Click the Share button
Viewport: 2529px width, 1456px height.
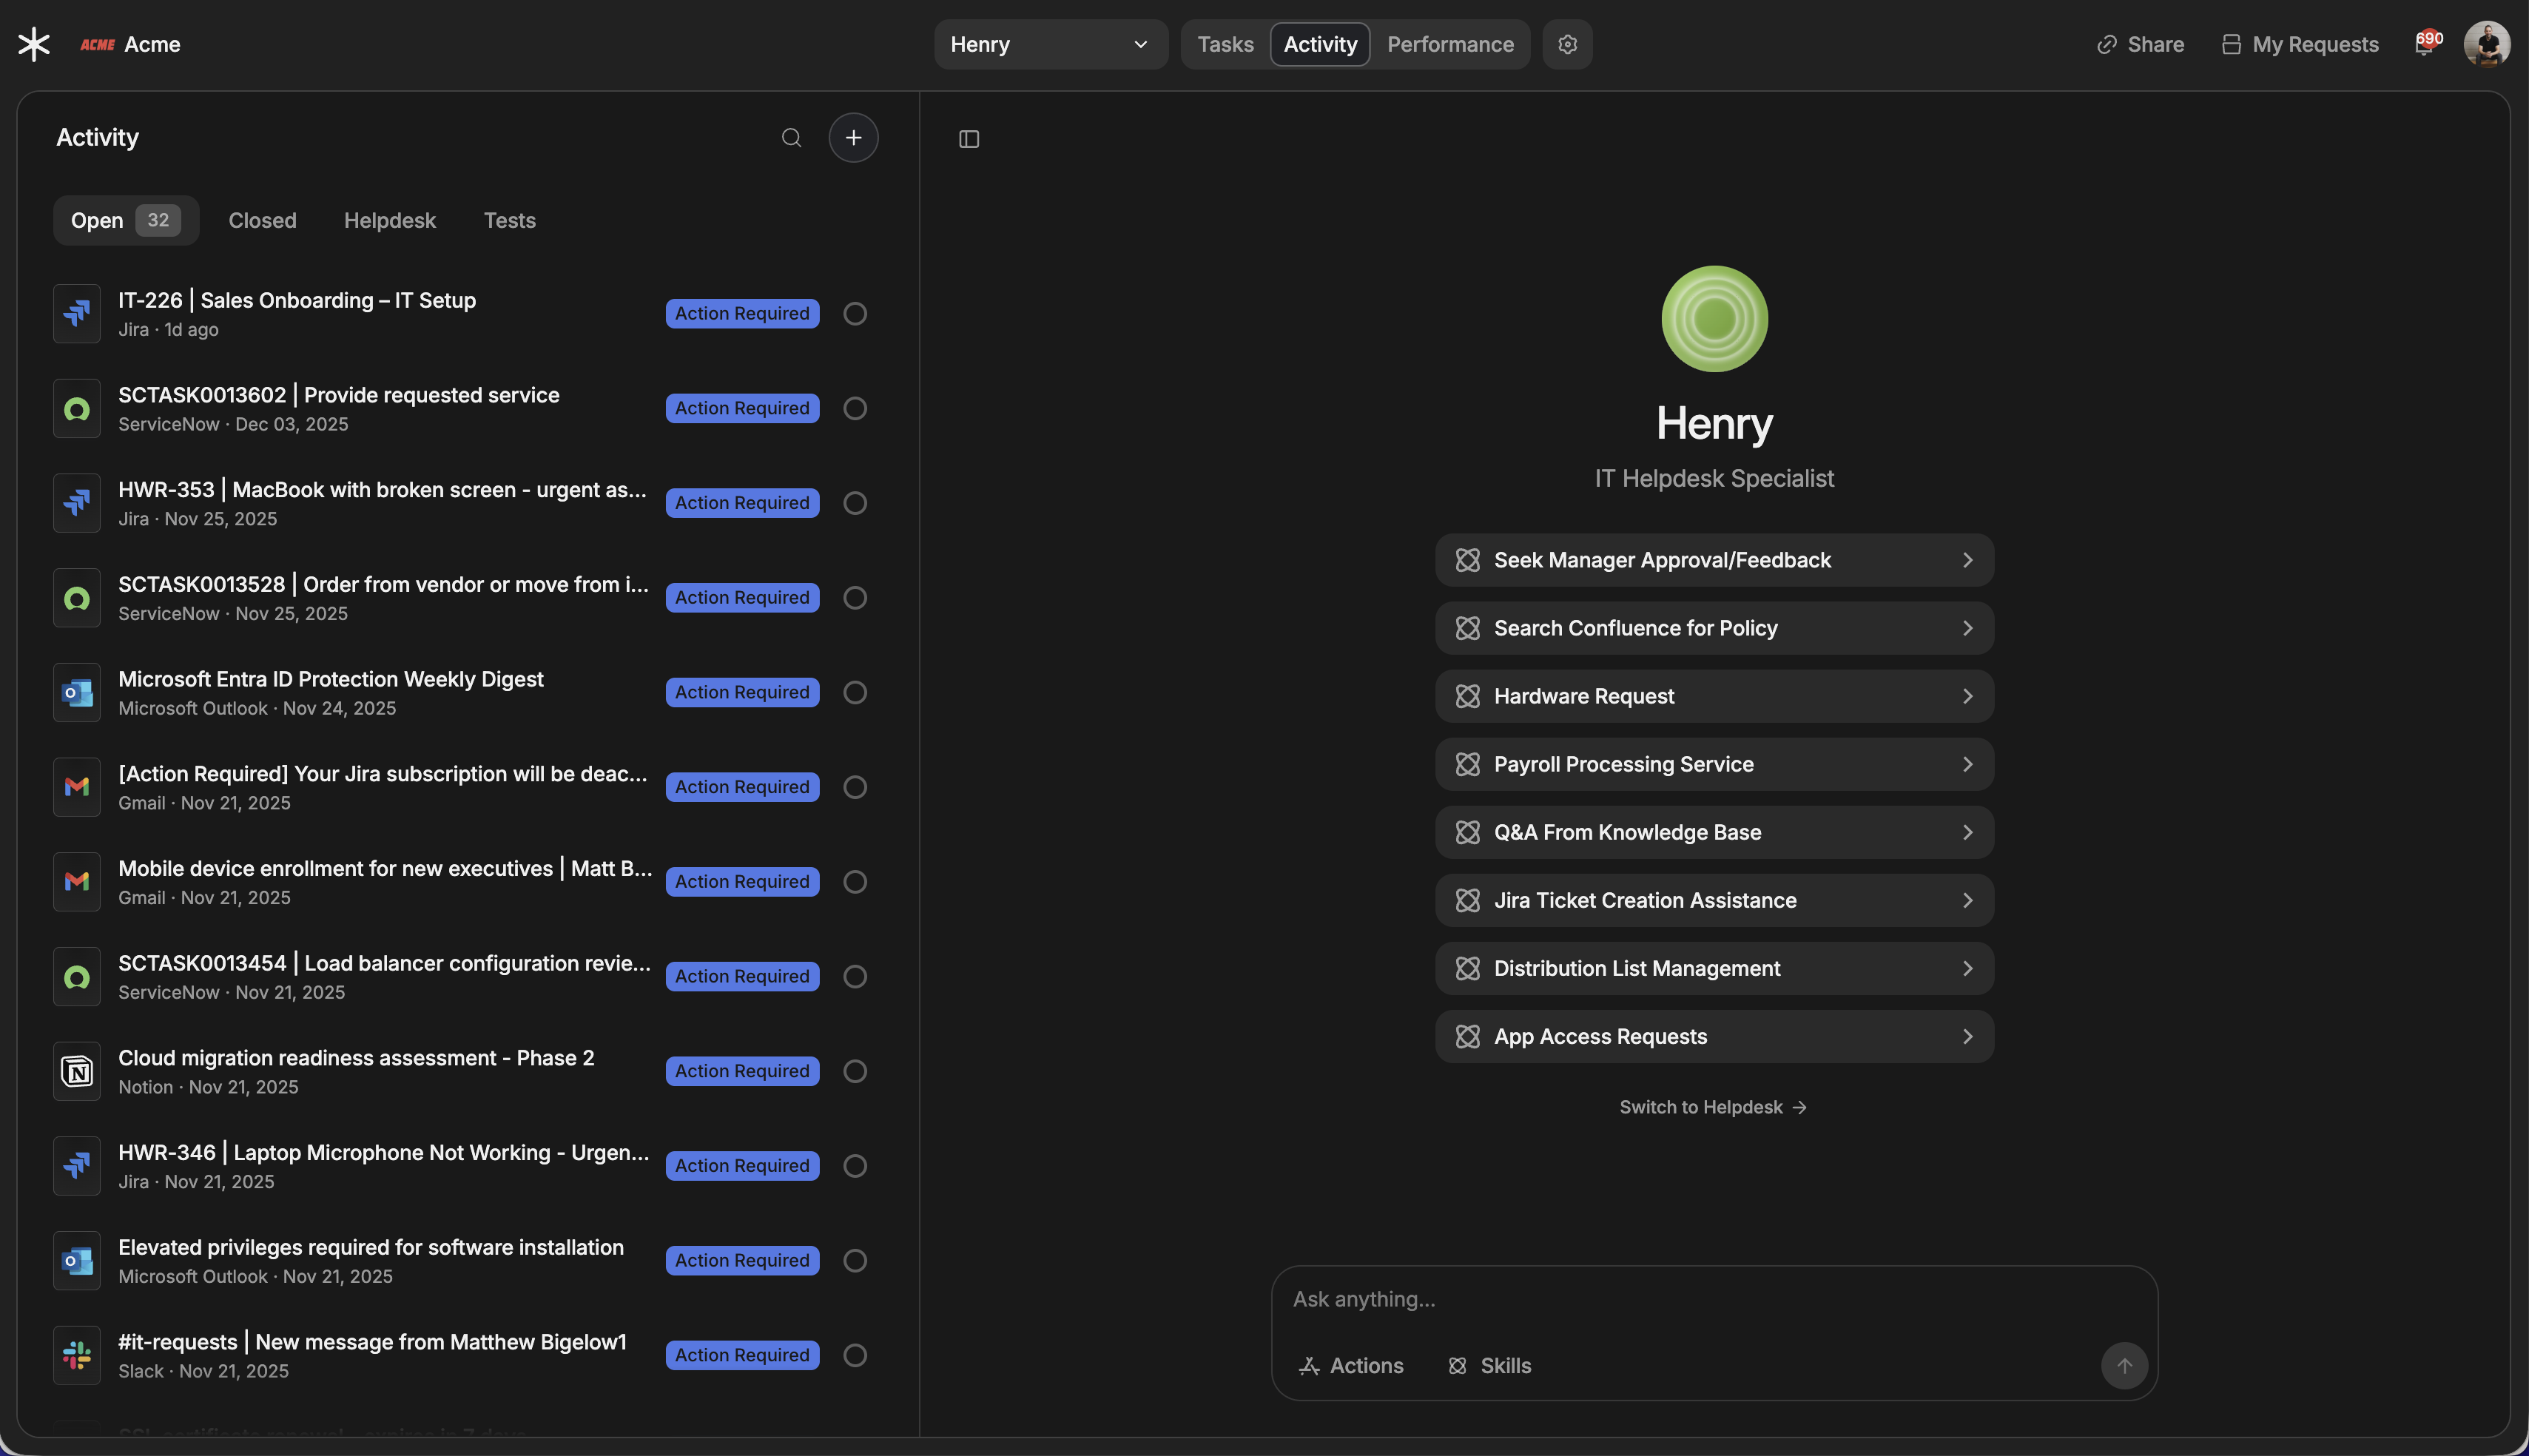coord(2140,44)
